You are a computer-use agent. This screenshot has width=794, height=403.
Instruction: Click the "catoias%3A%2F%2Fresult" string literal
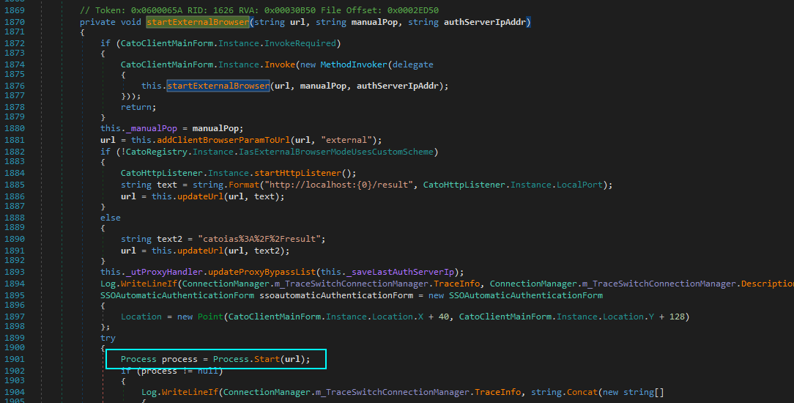tap(259, 239)
